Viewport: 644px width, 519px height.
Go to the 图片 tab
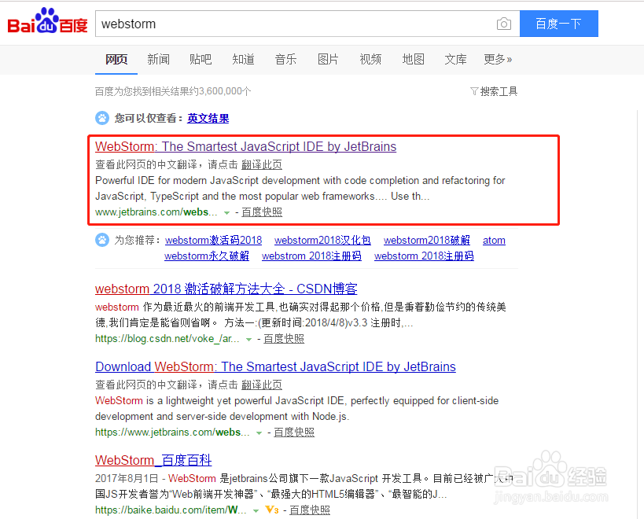[x=328, y=60]
